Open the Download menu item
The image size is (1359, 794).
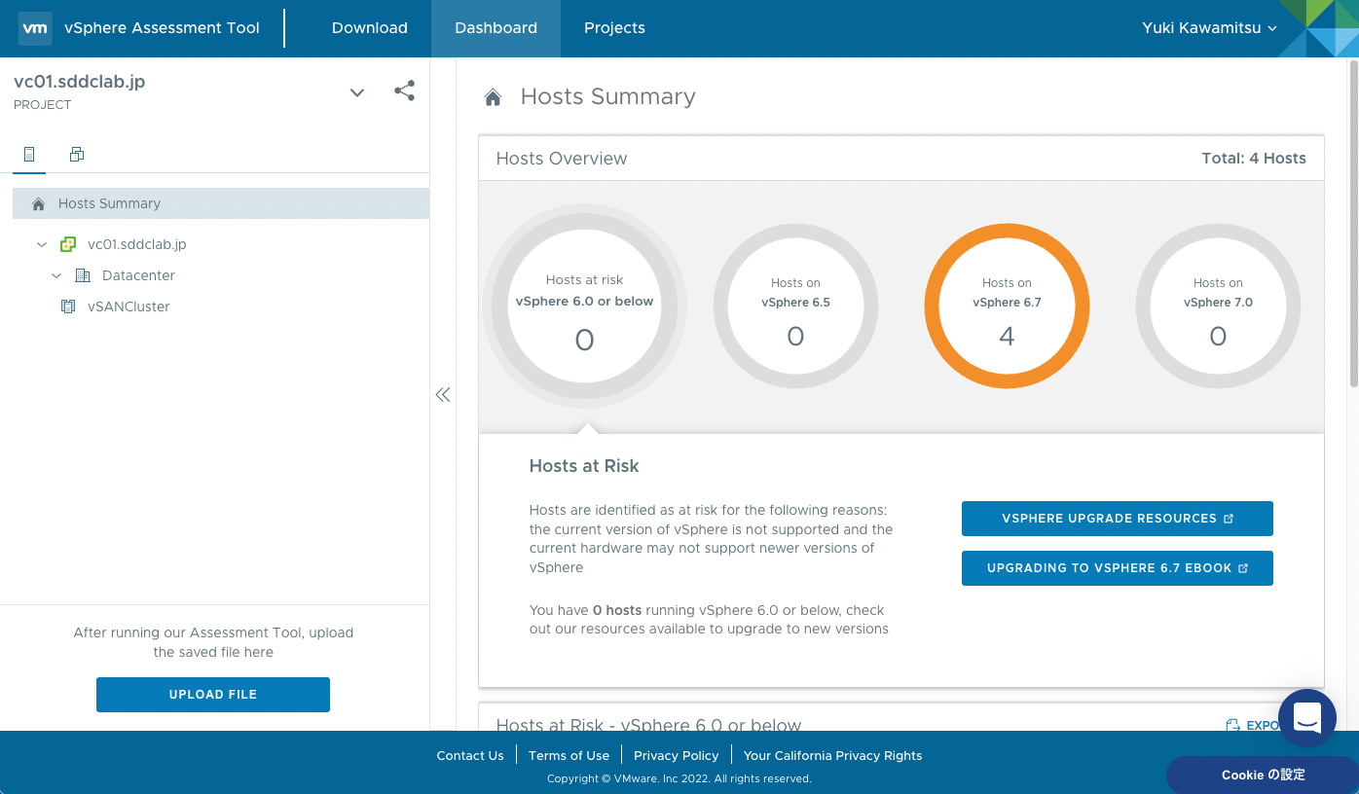point(370,28)
